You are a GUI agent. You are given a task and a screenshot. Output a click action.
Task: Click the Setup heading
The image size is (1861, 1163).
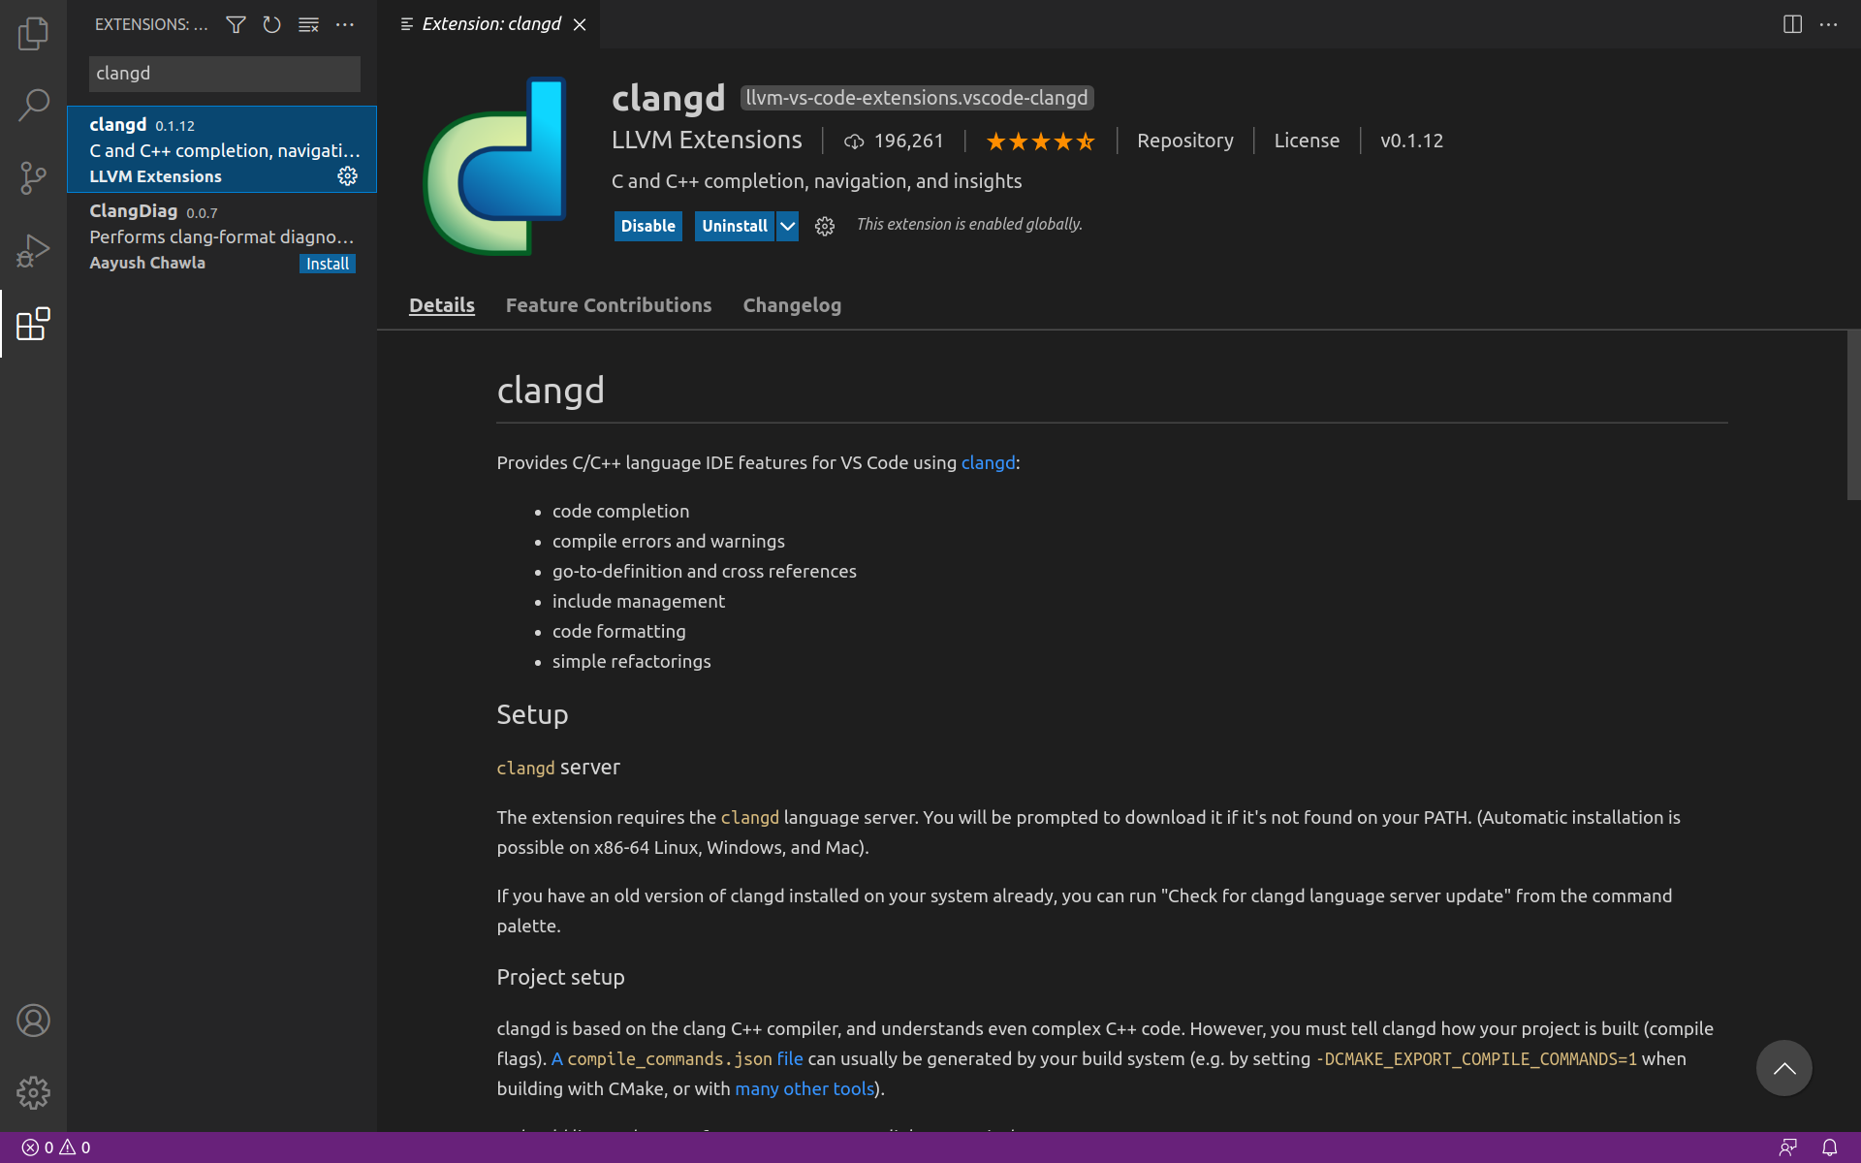click(532, 714)
